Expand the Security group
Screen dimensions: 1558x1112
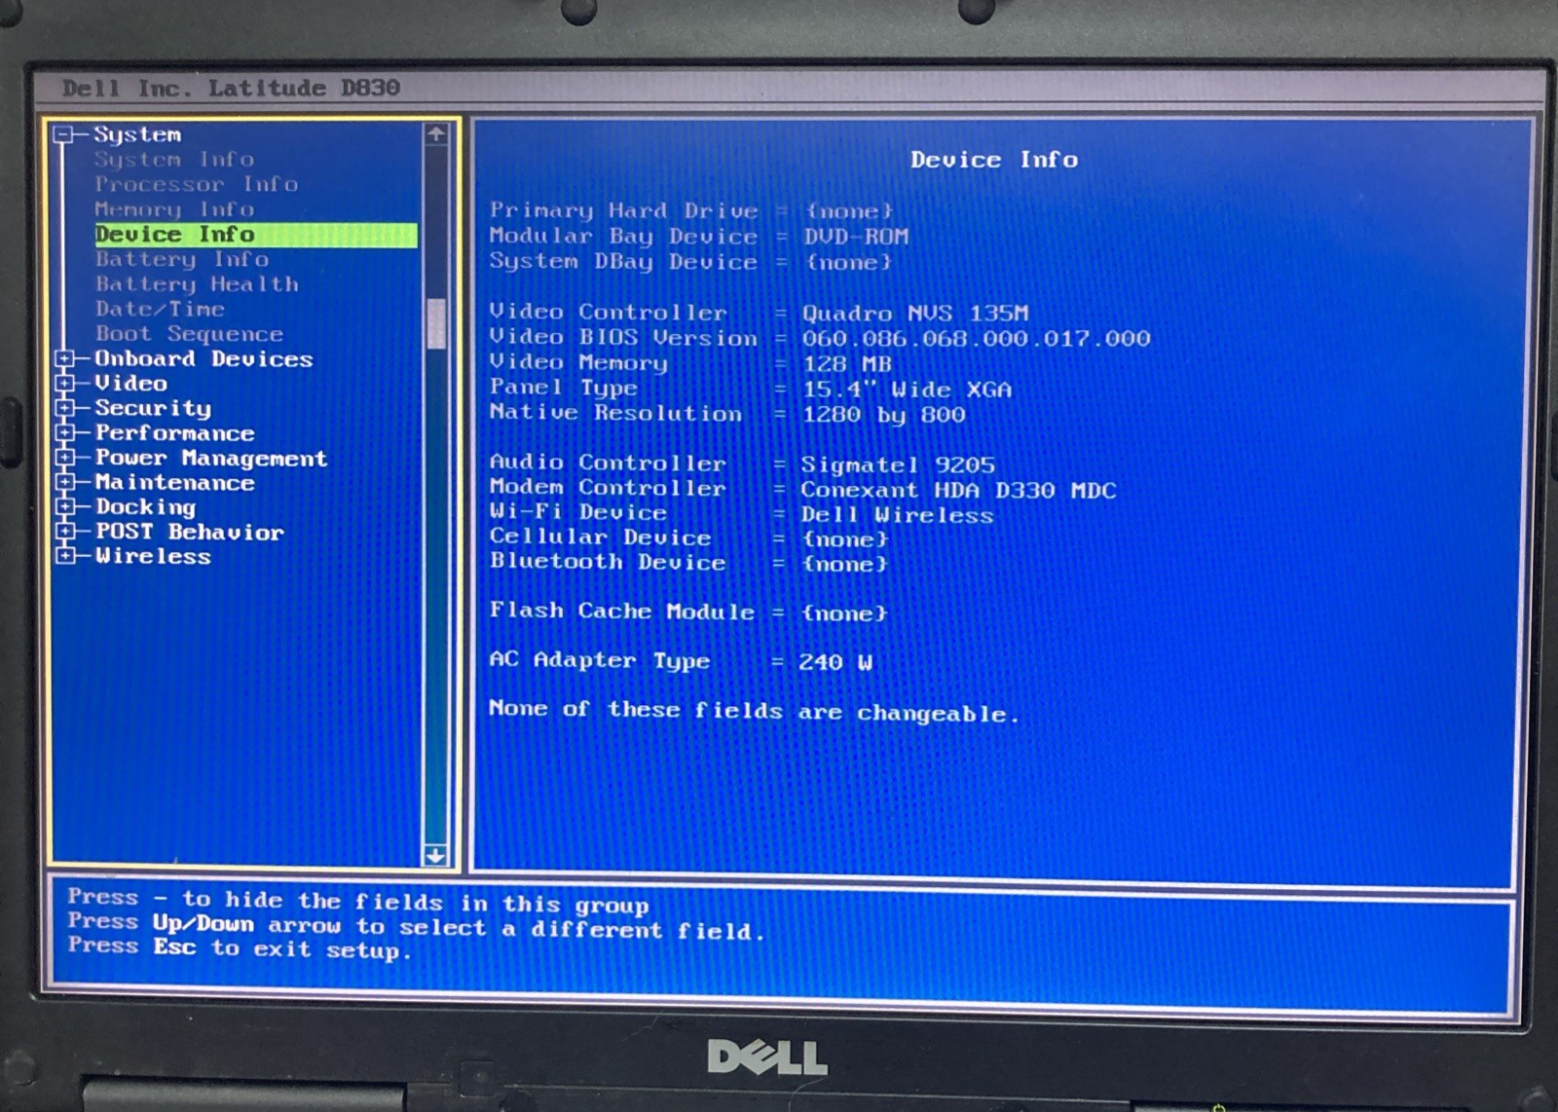pos(65,407)
